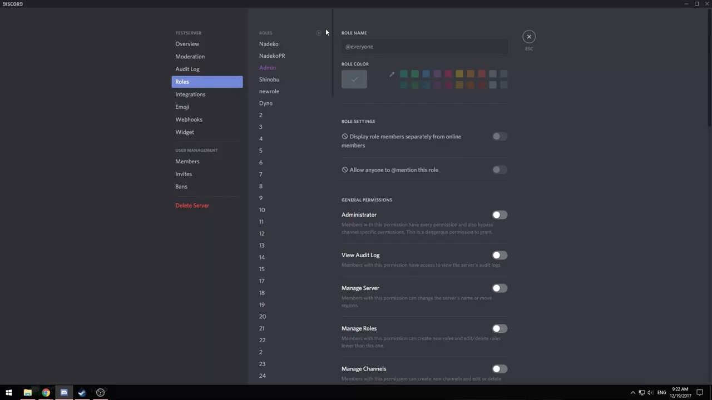This screenshot has width=712, height=400.
Task: Enable the Administrator permission
Action: (500, 214)
